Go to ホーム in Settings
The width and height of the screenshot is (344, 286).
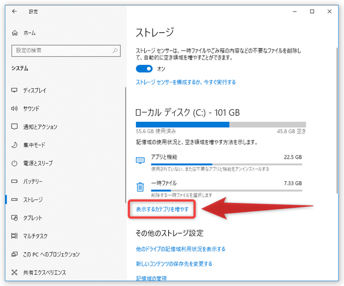[x=29, y=33]
